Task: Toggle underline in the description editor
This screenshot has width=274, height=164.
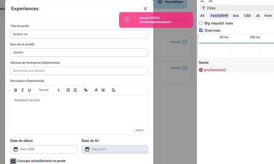Action: [x=30, y=90]
